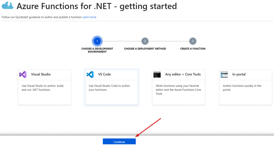Click the terminal Core Tools icon
This screenshot has height=146, width=274.
click(157, 74)
